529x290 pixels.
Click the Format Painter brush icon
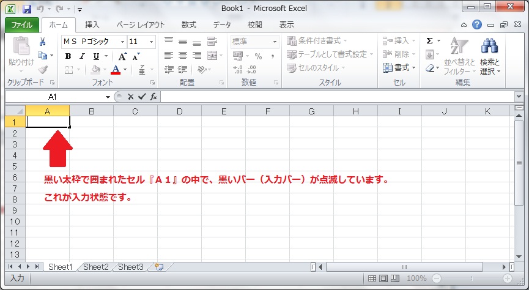43,70
